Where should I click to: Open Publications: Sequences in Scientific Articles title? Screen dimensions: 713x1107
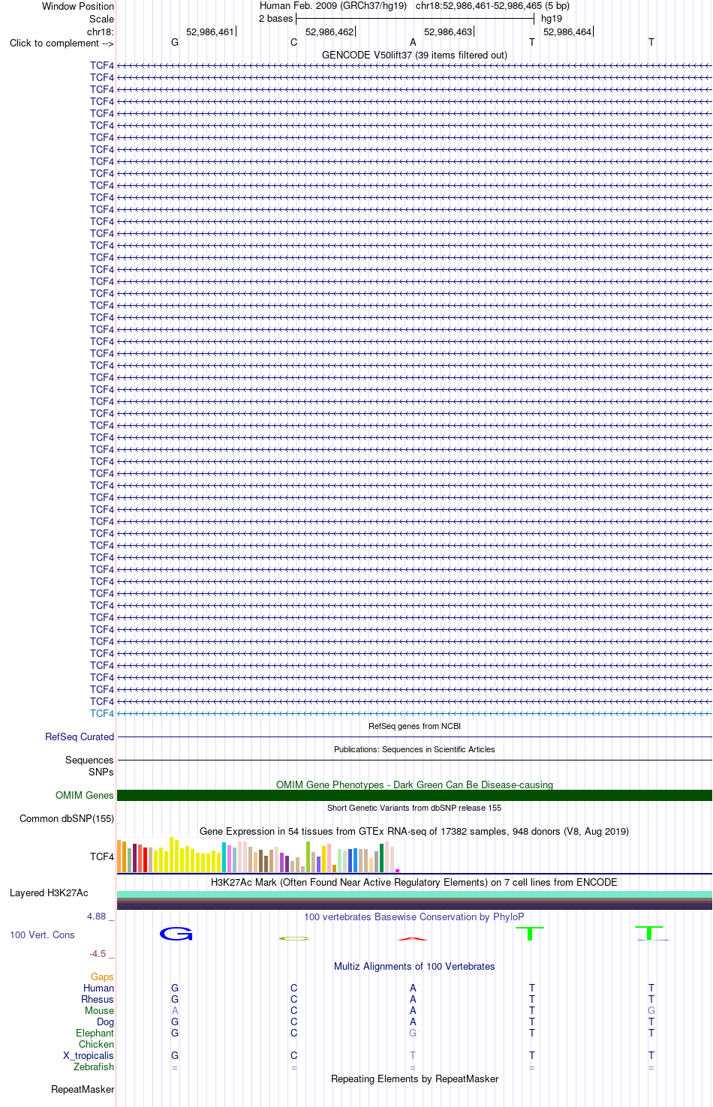click(414, 749)
